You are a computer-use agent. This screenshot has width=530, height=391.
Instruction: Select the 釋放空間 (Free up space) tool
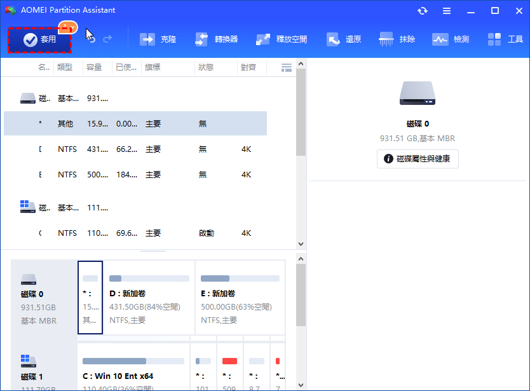[x=282, y=39]
